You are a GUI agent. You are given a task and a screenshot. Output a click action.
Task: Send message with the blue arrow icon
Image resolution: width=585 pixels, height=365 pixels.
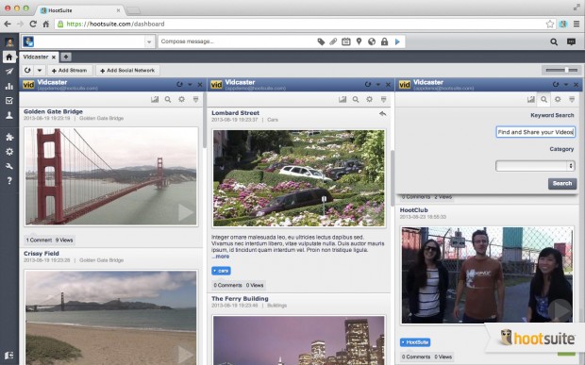397,41
